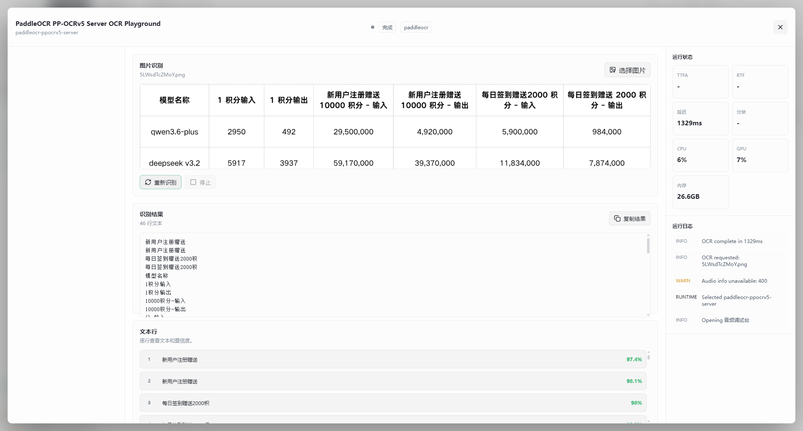Click the OCR requested log entry
Viewport: 803px width, 431px height.
point(730,261)
